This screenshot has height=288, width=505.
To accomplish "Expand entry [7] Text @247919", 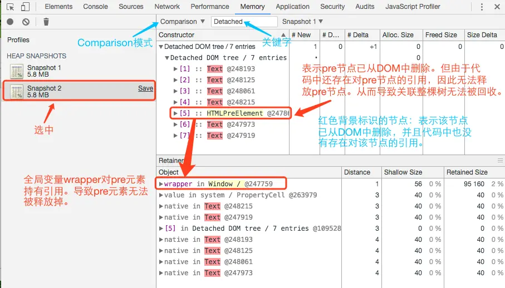I will pos(175,136).
